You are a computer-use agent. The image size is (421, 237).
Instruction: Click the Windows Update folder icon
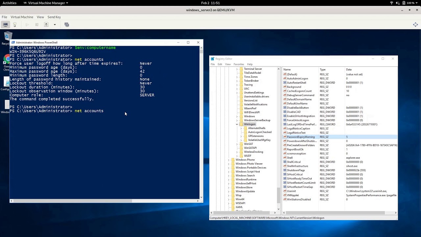(233, 191)
